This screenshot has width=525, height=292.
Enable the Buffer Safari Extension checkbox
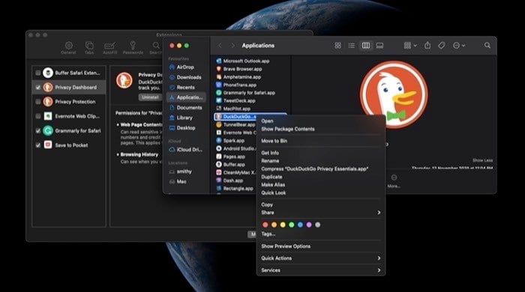[x=37, y=73]
